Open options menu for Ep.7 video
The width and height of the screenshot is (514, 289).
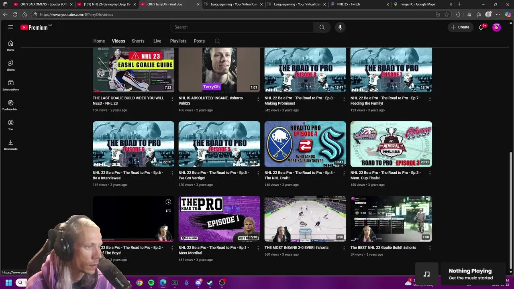point(430,98)
